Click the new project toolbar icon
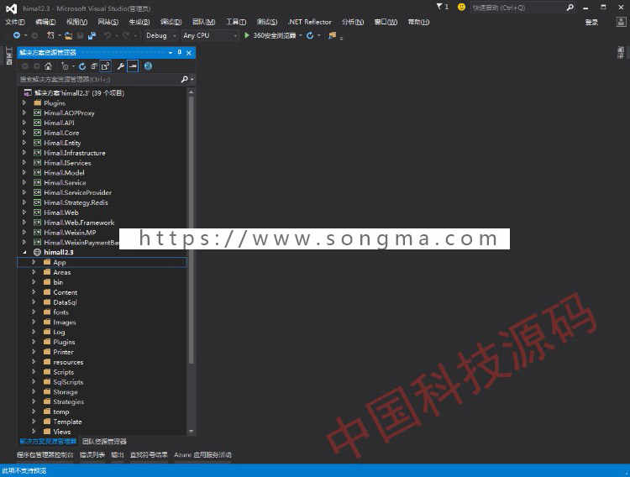630x477 pixels. pos(50,35)
